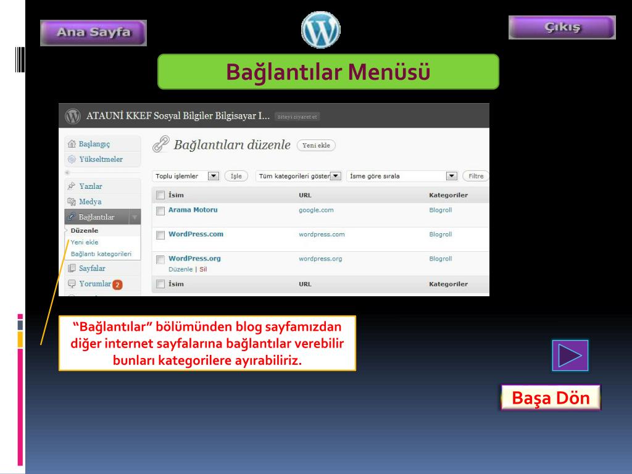Collapse the sidebar with the small arrow separator
This screenshot has width=632, height=474.
coord(67,173)
